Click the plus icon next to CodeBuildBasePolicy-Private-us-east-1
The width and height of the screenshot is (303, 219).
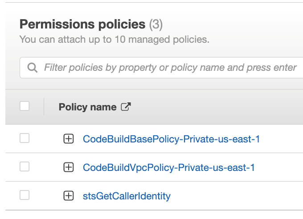[x=68, y=139]
